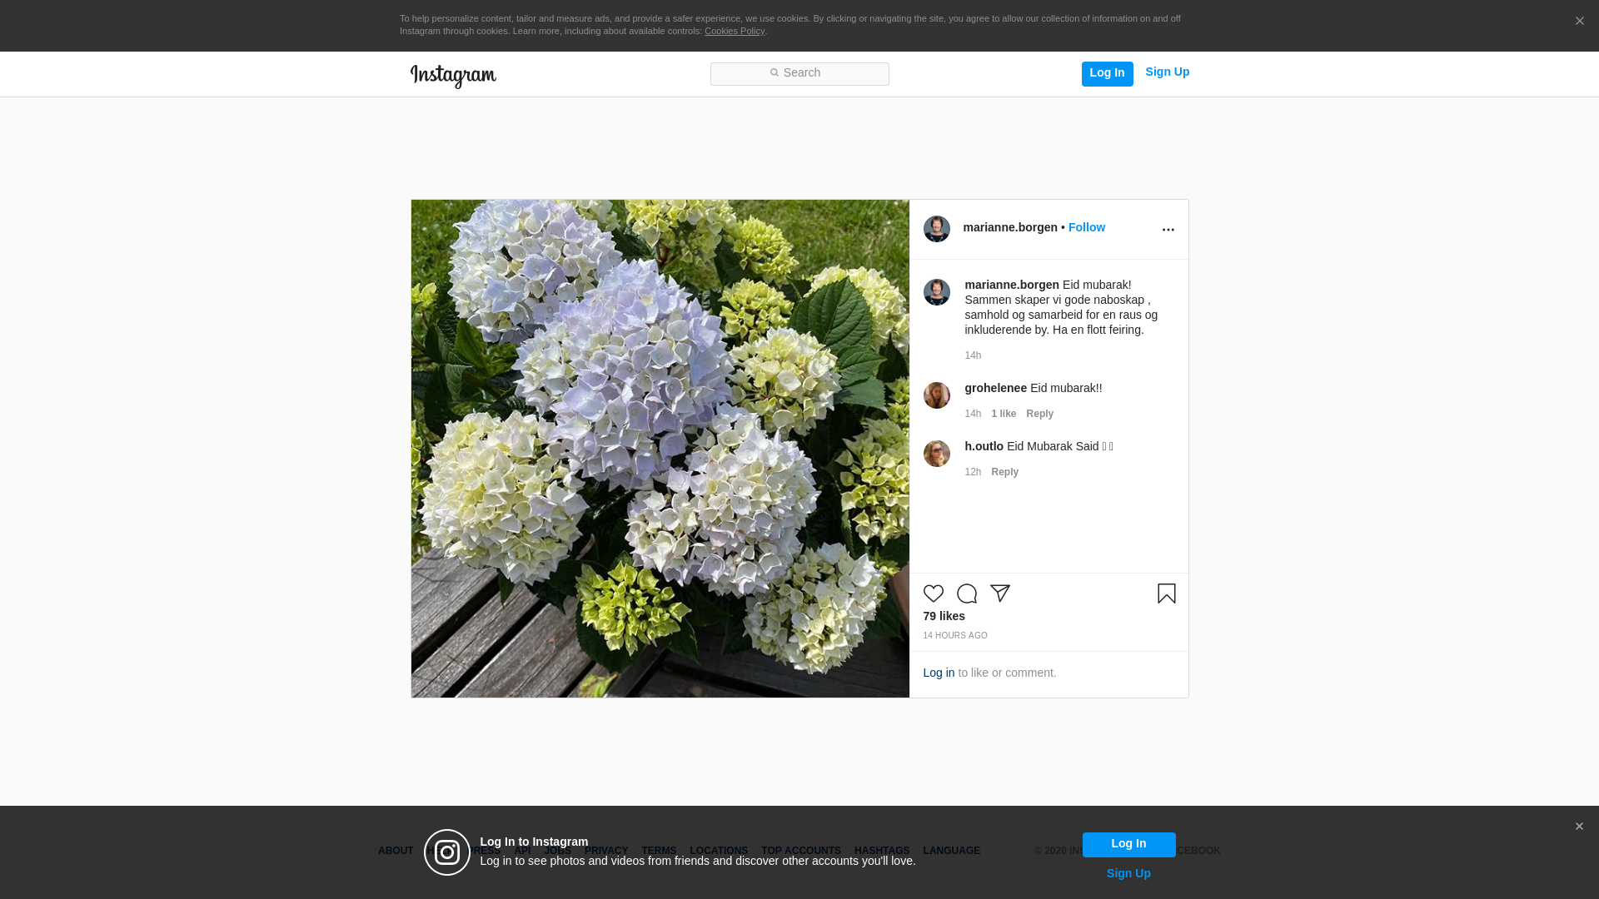Image resolution: width=1599 pixels, height=899 pixels.
Task: Open marianne.borgen username in caption
Action: click(1012, 285)
